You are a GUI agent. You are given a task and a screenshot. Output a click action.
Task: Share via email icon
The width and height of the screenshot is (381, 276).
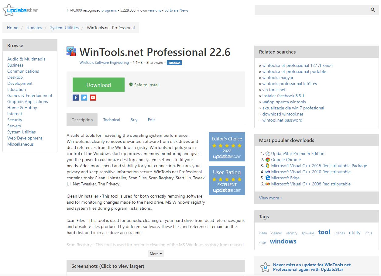pyautogui.click(x=93, y=98)
